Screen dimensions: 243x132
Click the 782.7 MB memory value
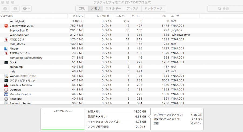click(x=77, y=26)
